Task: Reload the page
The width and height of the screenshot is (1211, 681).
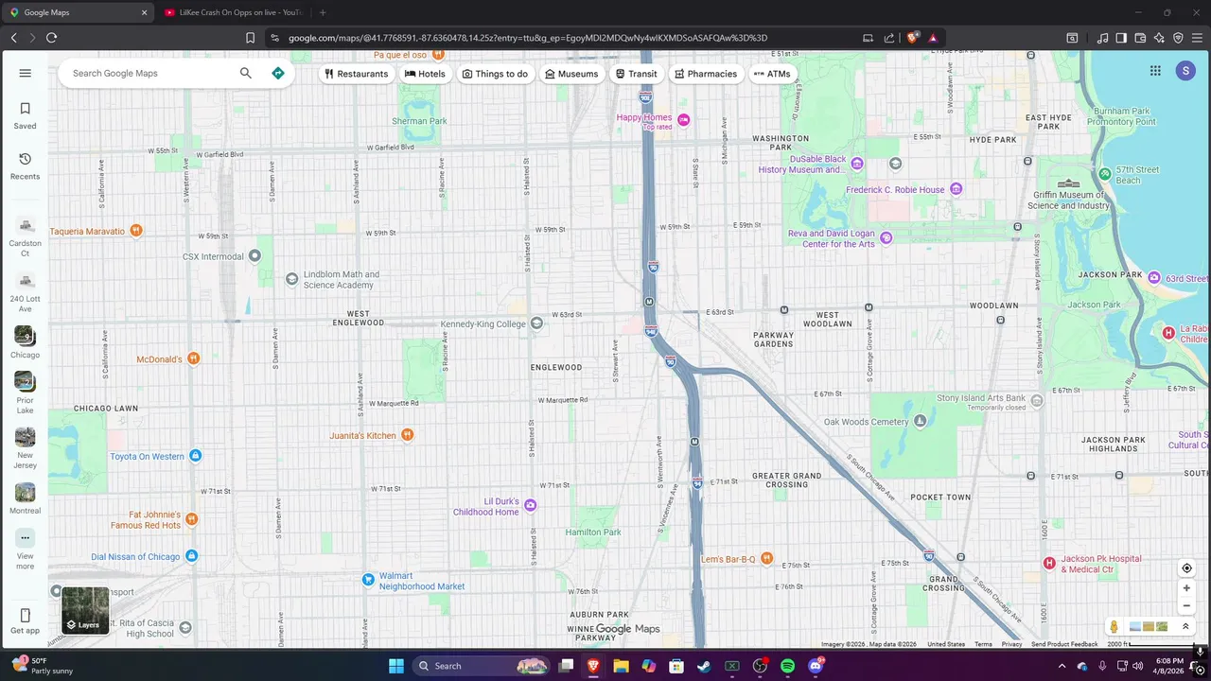Action: click(x=51, y=38)
